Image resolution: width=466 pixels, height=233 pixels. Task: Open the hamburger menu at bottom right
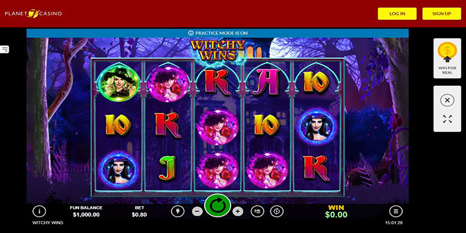coord(396,211)
